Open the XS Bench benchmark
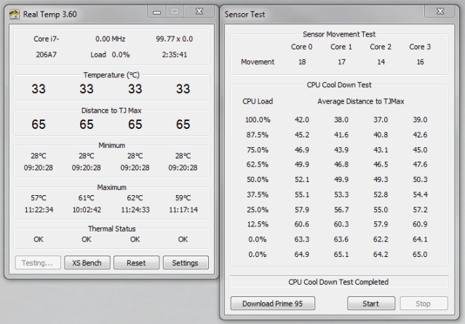The height and width of the screenshot is (324, 465). [x=87, y=263]
